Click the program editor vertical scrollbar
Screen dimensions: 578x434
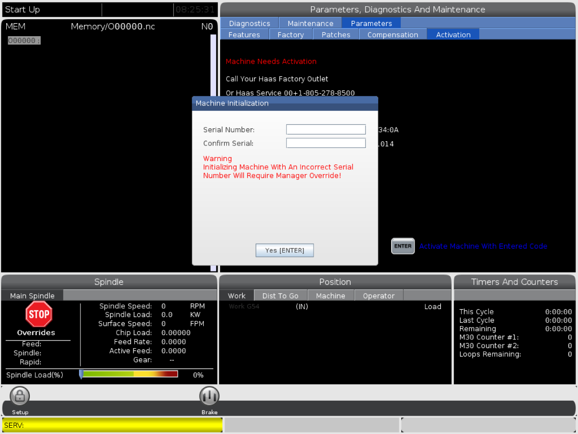pyautogui.click(x=213, y=153)
